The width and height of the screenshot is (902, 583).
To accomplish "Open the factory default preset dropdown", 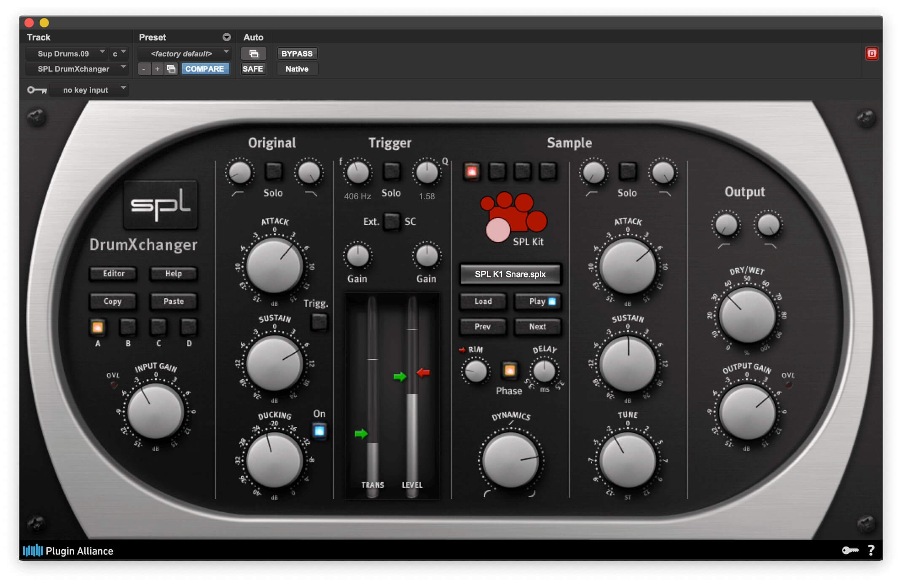I will pyautogui.click(x=184, y=53).
